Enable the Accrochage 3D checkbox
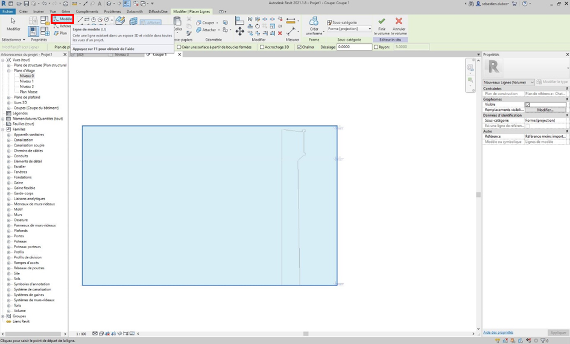The height and width of the screenshot is (344, 570). click(x=262, y=47)
